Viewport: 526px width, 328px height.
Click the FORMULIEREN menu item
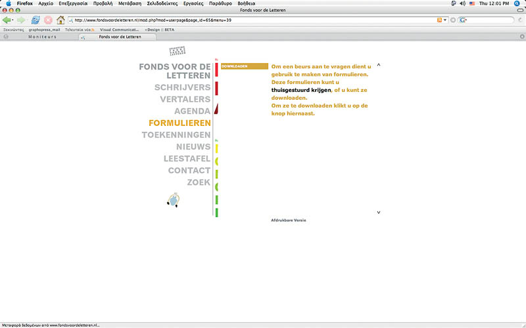click(x=179, y=123)
